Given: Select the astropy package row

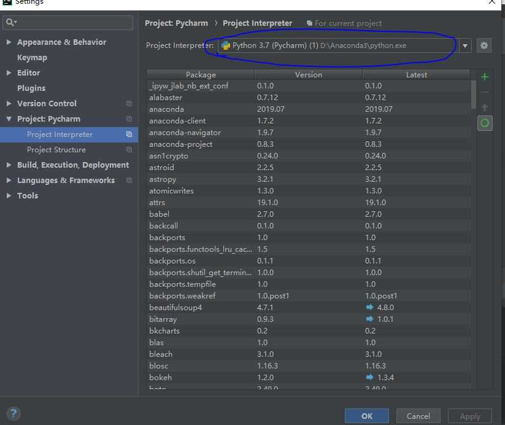Looking at the screenshot, I should (x=309, y=179).
